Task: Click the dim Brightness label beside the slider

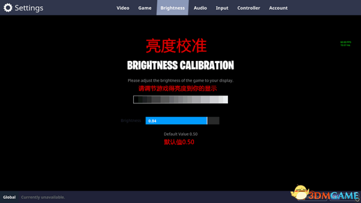Action: tap(131, 120)
